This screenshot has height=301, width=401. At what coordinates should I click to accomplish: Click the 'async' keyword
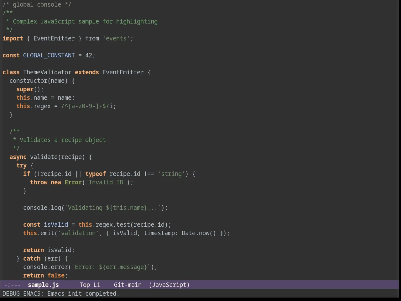pos(18,157)
